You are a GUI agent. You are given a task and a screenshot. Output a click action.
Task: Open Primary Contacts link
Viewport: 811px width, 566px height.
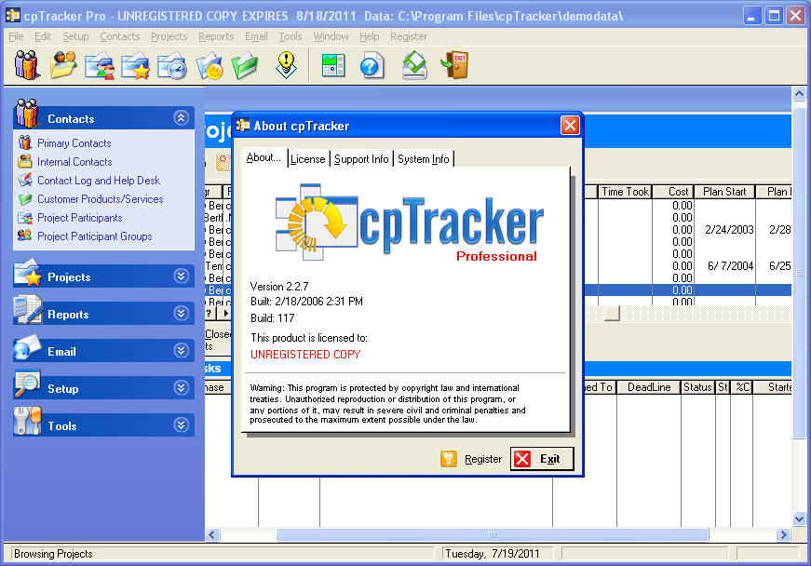tap(74, 143)
